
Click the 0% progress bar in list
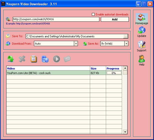pyautogui.click(x=114, y=73)
